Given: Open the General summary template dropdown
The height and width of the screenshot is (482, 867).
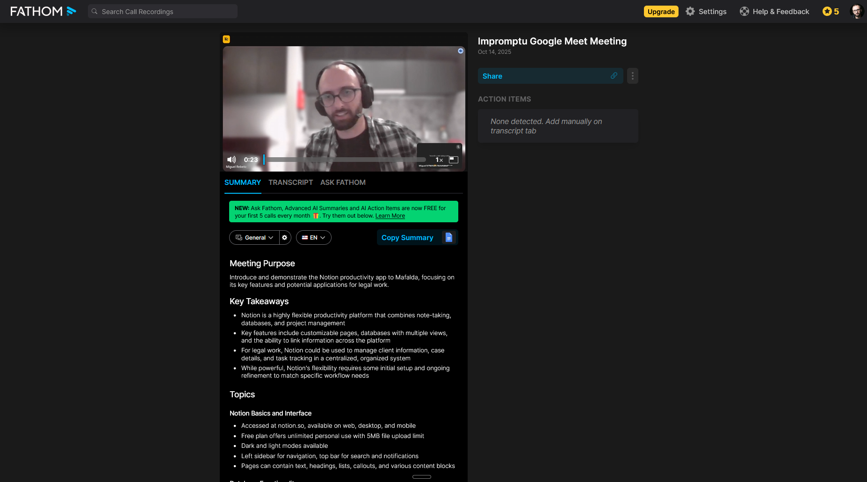Looking at the screenshot, I should (x=255, y=237).
